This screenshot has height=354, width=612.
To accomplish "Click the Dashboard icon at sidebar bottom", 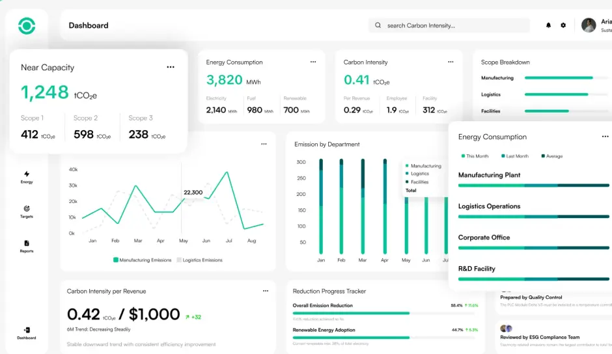I will pyautogui.click(x=27, y=333).
